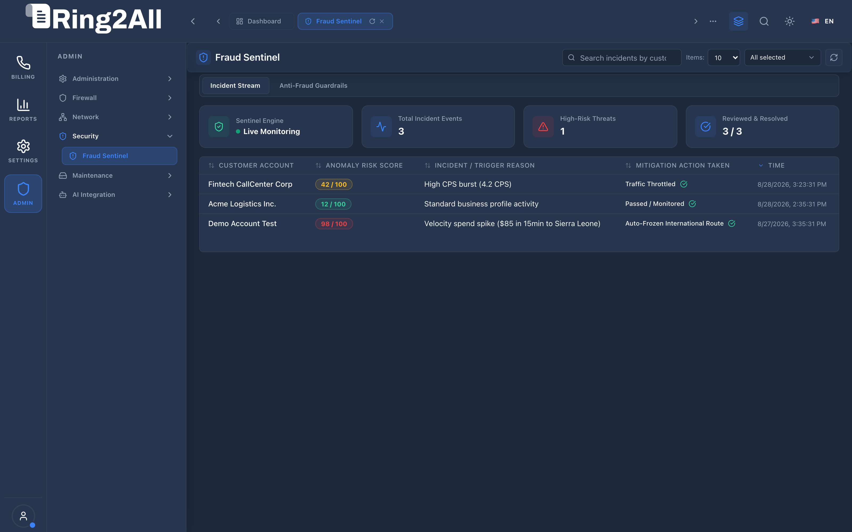852x532 pixels.
Task: Open the global search magnifier icon
Action: click(764, 21)
